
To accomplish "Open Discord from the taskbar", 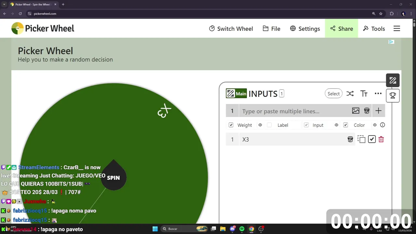I will pos(232,229).
